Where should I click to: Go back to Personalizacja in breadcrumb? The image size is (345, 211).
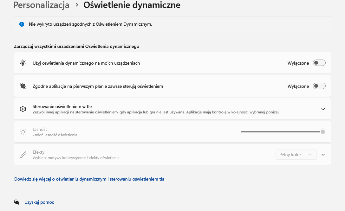41,5
